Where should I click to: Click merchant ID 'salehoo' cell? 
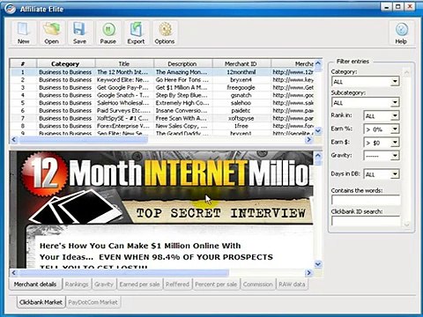pyautogui.click(x=241, y=103)
